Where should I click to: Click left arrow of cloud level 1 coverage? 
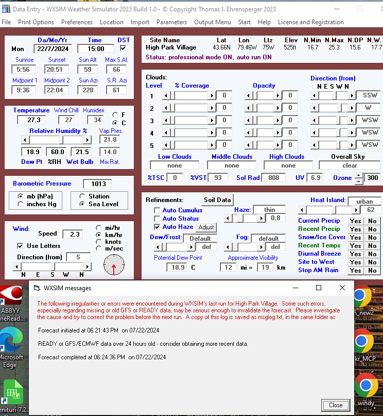166,95
